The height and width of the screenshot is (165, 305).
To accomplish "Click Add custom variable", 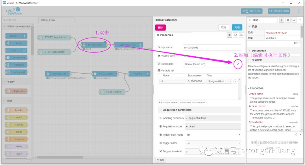I will tap(168, 102).
